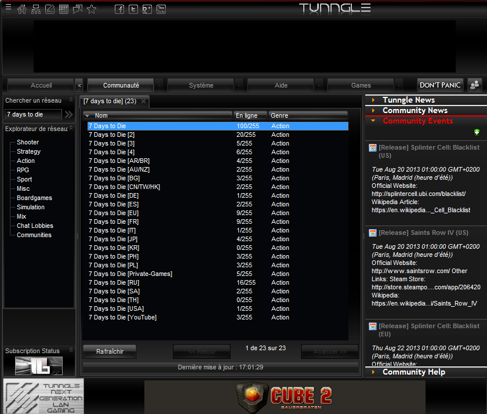The image size is (487, 414).
Task: Toggle sort arrow on Nom column
Action: [x=88, y=116]
